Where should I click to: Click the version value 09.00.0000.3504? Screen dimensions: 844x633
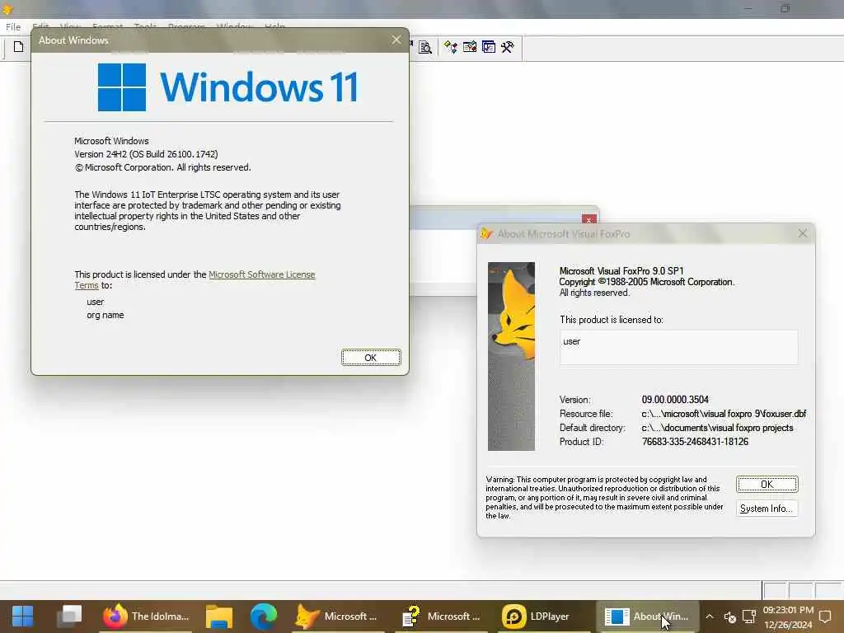(x=675, y=400)
